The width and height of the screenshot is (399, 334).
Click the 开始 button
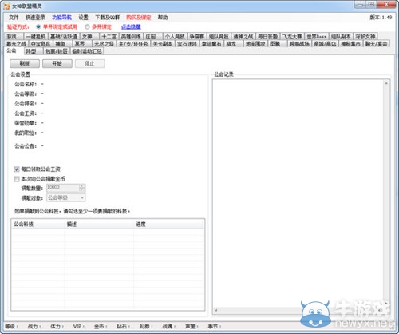57,63
